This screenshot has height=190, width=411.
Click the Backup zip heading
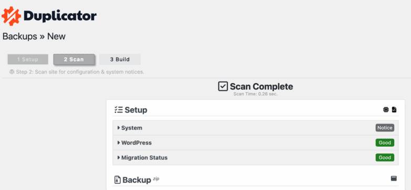click(x=141, y=180)
